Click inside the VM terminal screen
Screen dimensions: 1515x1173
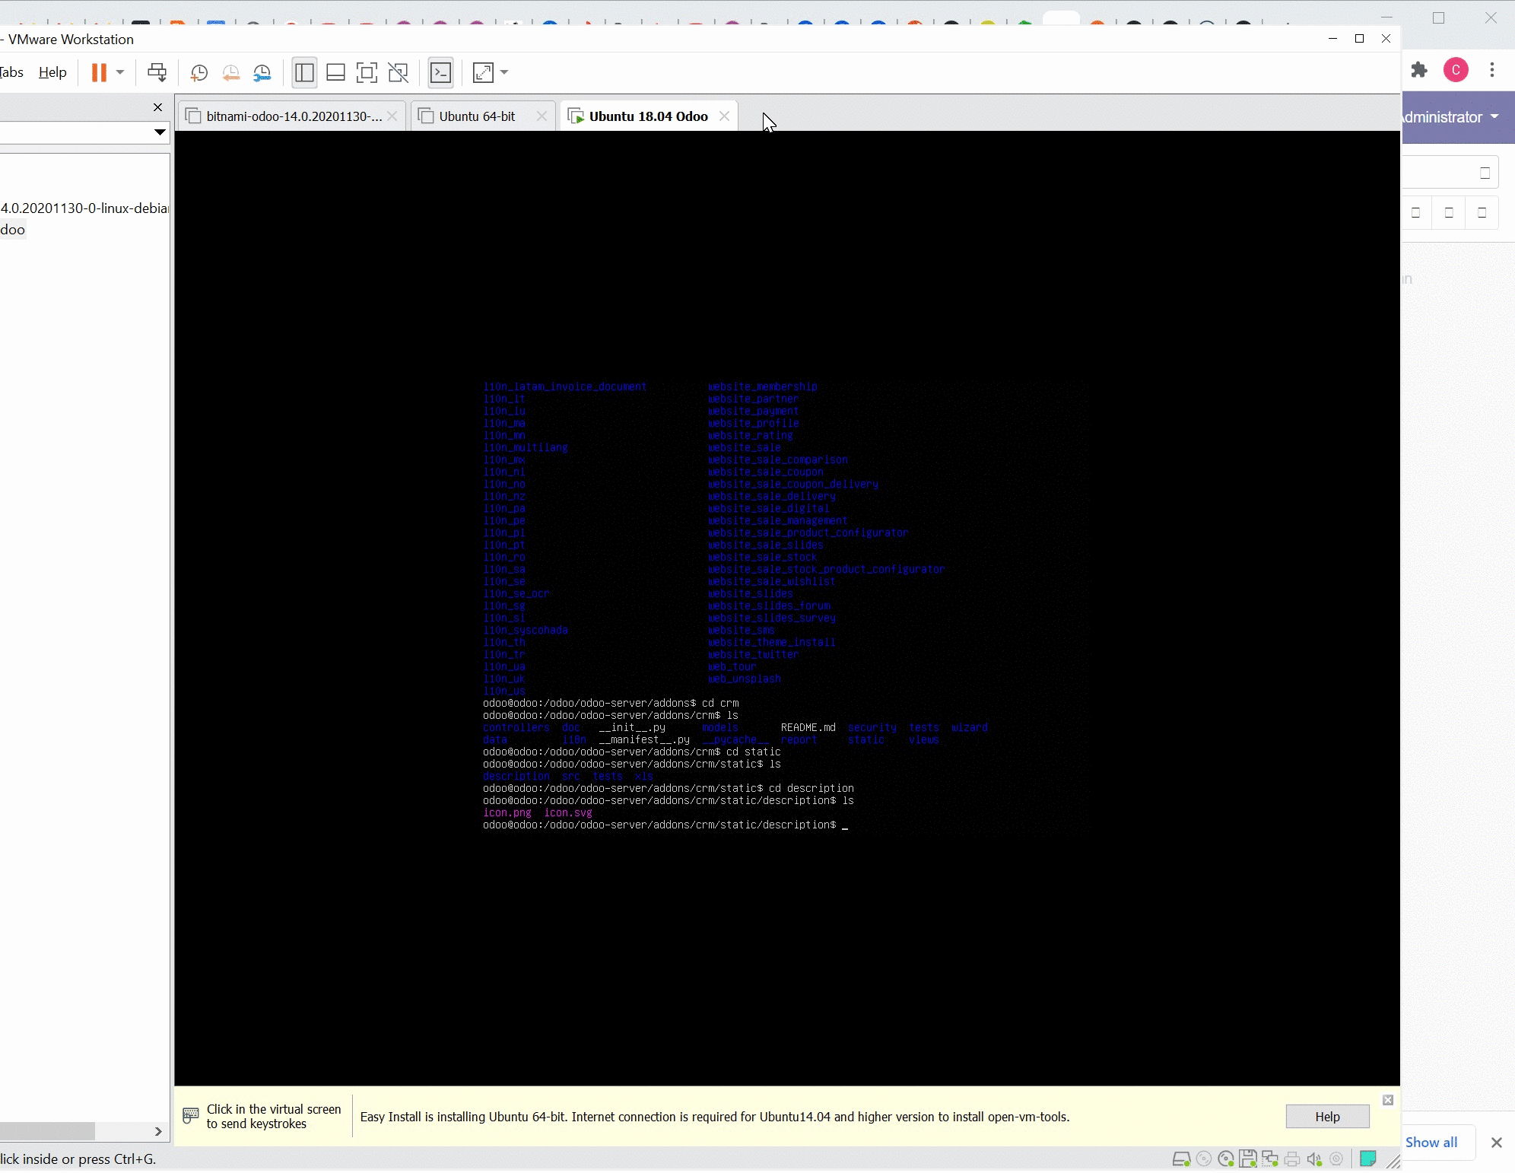[787, 608]
